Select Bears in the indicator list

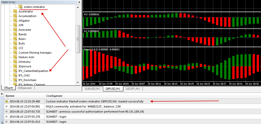tap(22, 39)
